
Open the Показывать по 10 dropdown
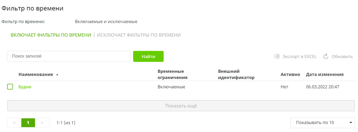click(322, 123)
